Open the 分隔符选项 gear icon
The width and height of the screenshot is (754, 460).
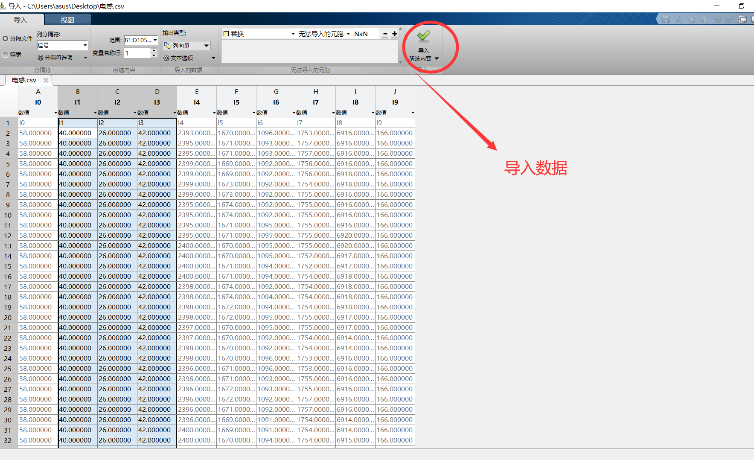coord(40,58)
